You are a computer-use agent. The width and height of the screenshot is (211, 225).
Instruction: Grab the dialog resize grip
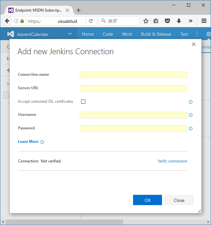pos(199,211)
